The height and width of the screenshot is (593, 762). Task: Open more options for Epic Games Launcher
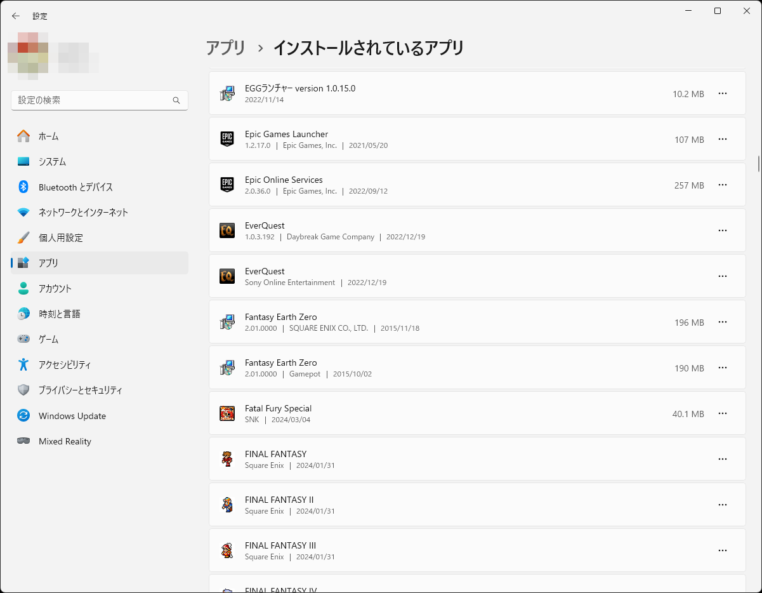(x=722, y=139)
